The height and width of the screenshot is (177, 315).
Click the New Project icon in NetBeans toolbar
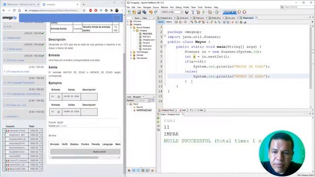(134, 12)
